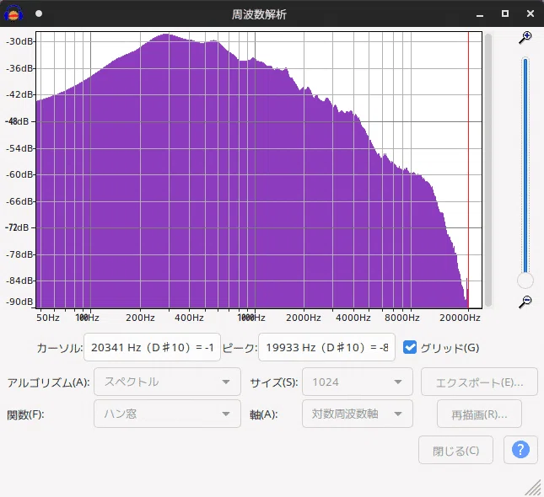Click the 20000Hz axis label
Screen dimensions: 544x497
(460, 318)
